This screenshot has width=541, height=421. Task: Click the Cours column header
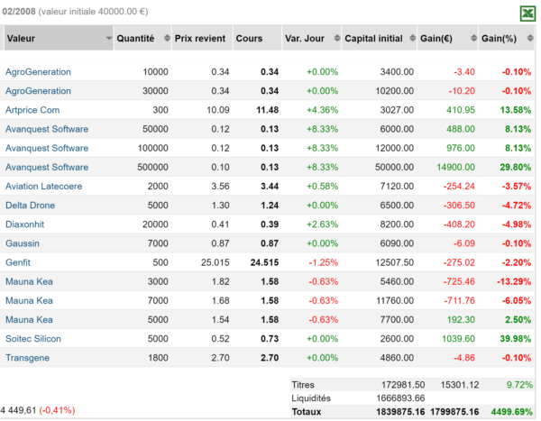[257, 38]
